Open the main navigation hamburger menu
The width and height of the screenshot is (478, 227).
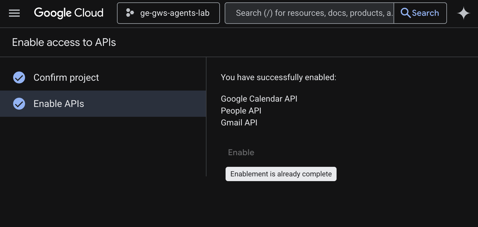click(x=14, y=13)
